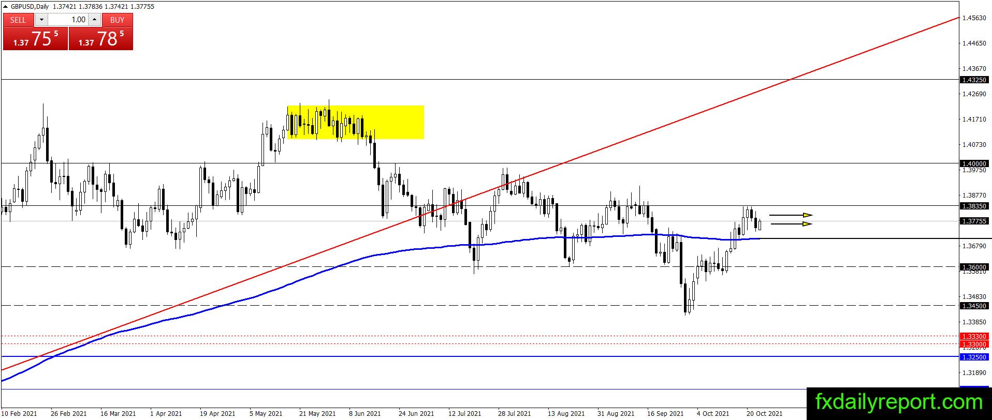The height and width of the screenshot is (420, 992).
Task: Click the 1.38350 level price label
Action: (974, 206)
